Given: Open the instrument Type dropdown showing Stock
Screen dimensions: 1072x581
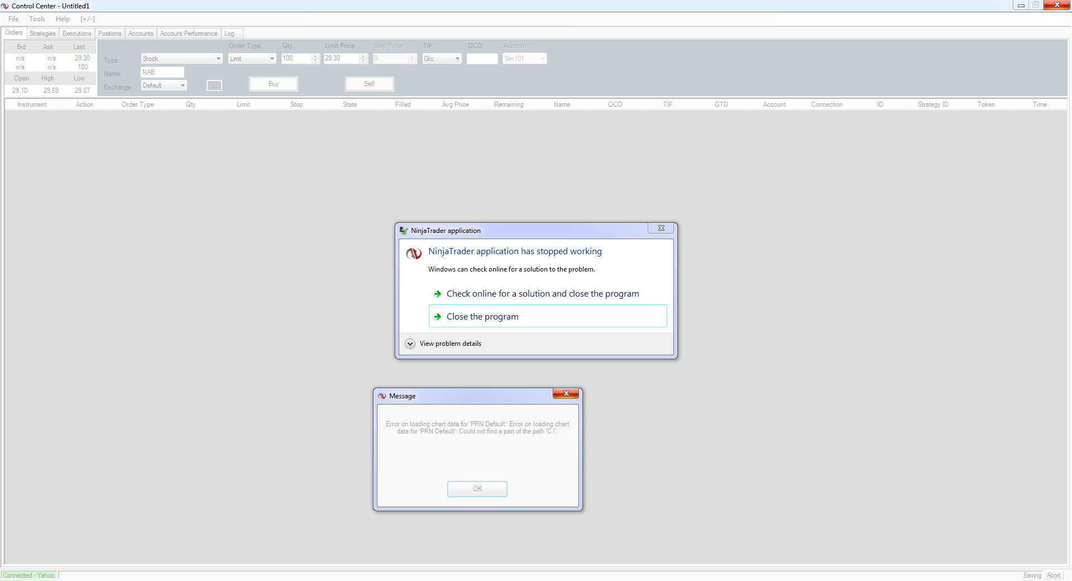Looking at the screenshot, I should 181,59.
